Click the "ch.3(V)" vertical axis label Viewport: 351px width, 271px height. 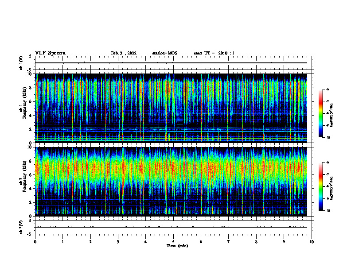pos(21,227)
